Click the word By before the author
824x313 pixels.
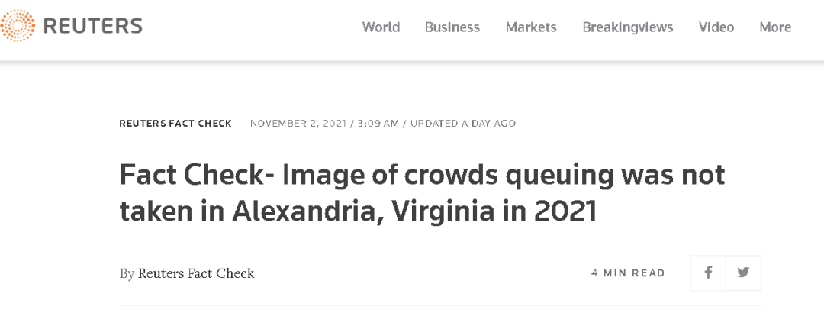coord(127,273)
